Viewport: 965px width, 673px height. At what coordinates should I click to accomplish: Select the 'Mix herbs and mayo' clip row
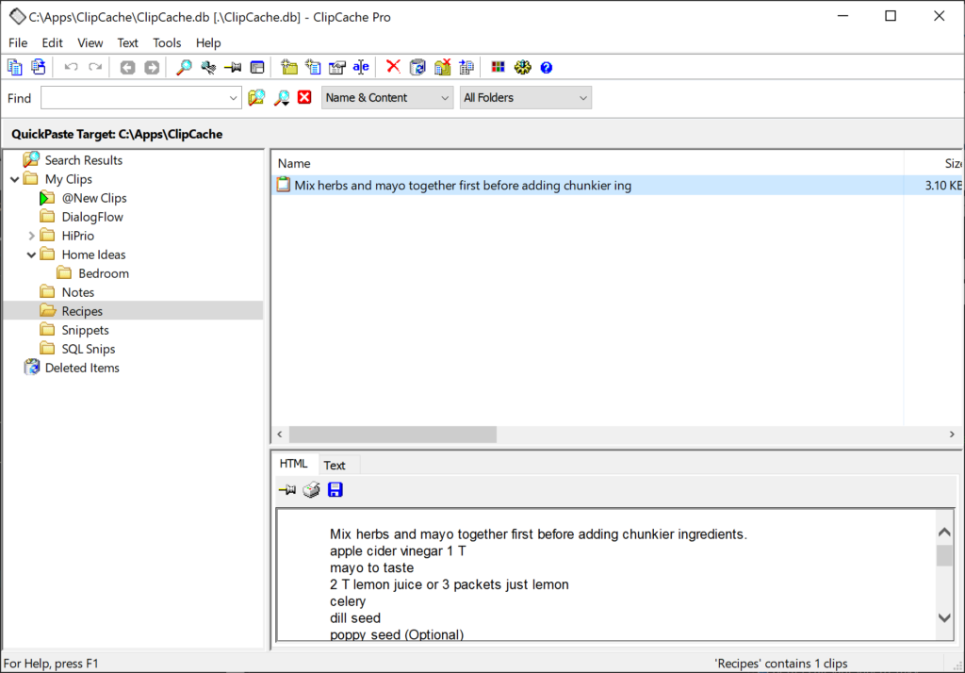pos(616,186)
